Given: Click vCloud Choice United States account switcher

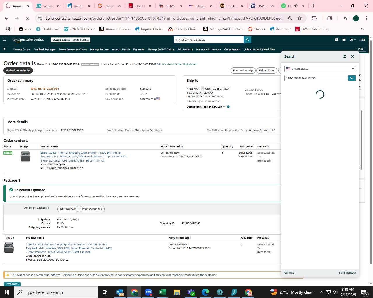Looking at the screenshot, I should tap(71, 40).
